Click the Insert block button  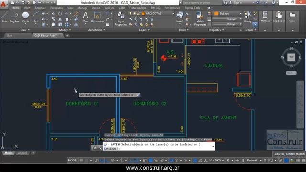tap(180, 17)
